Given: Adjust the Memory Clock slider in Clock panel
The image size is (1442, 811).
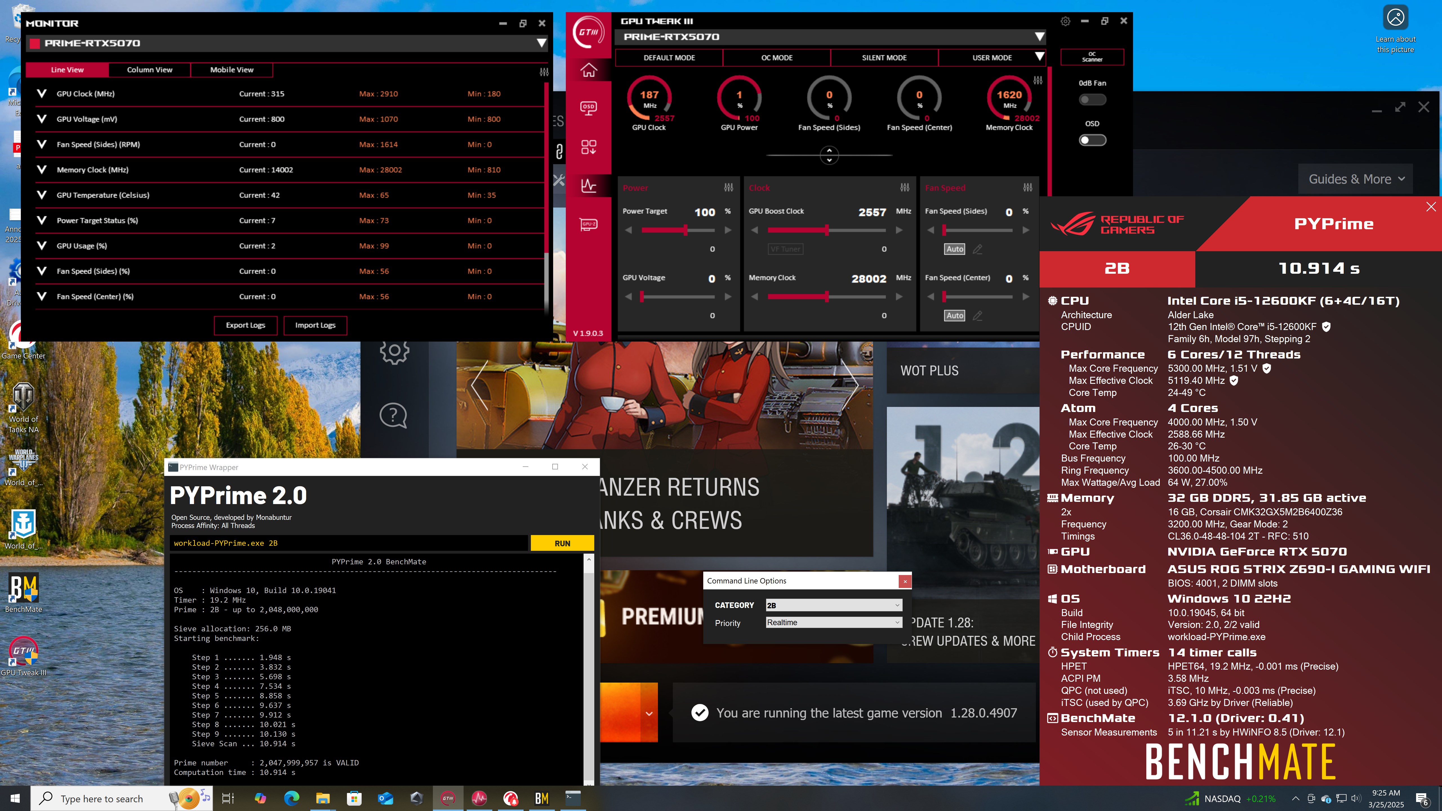Looking at the screenshot, I should [827, 297].
